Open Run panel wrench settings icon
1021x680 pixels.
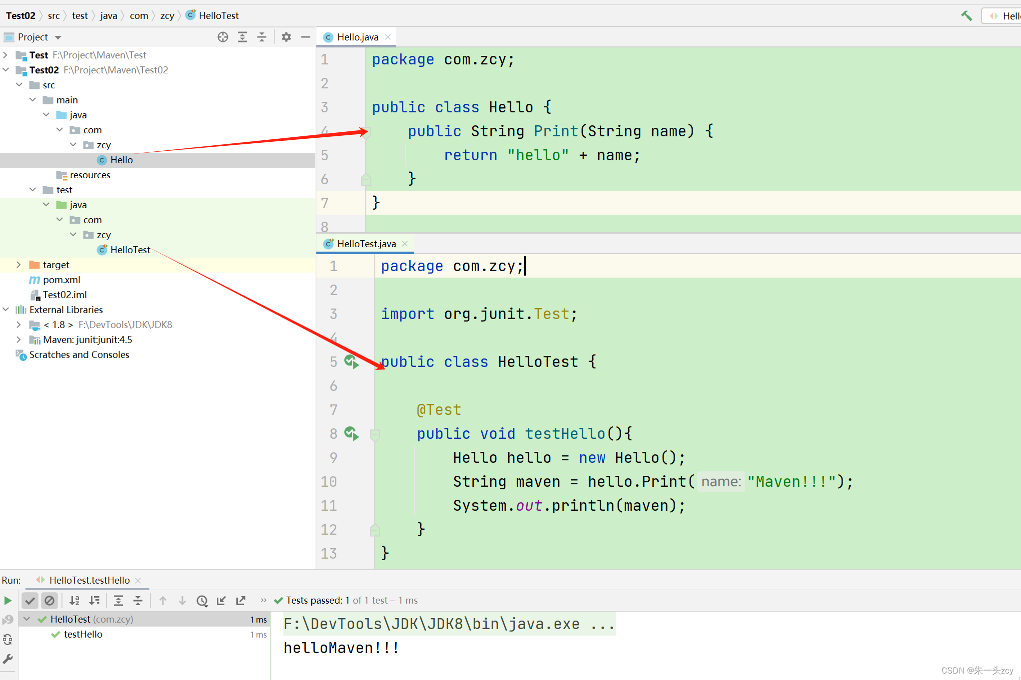8,659
